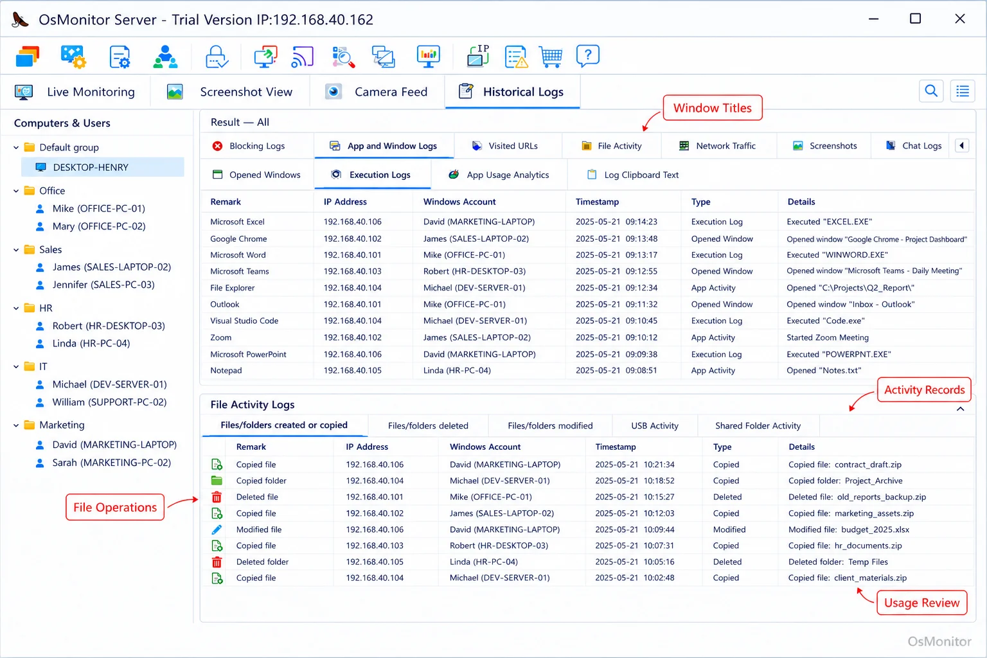Viewport: 987px width, 658px height.
Task: Open the alert list warning icon
Action: pos(516,57)
